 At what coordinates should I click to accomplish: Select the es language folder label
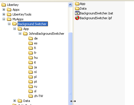click(36, 43)
